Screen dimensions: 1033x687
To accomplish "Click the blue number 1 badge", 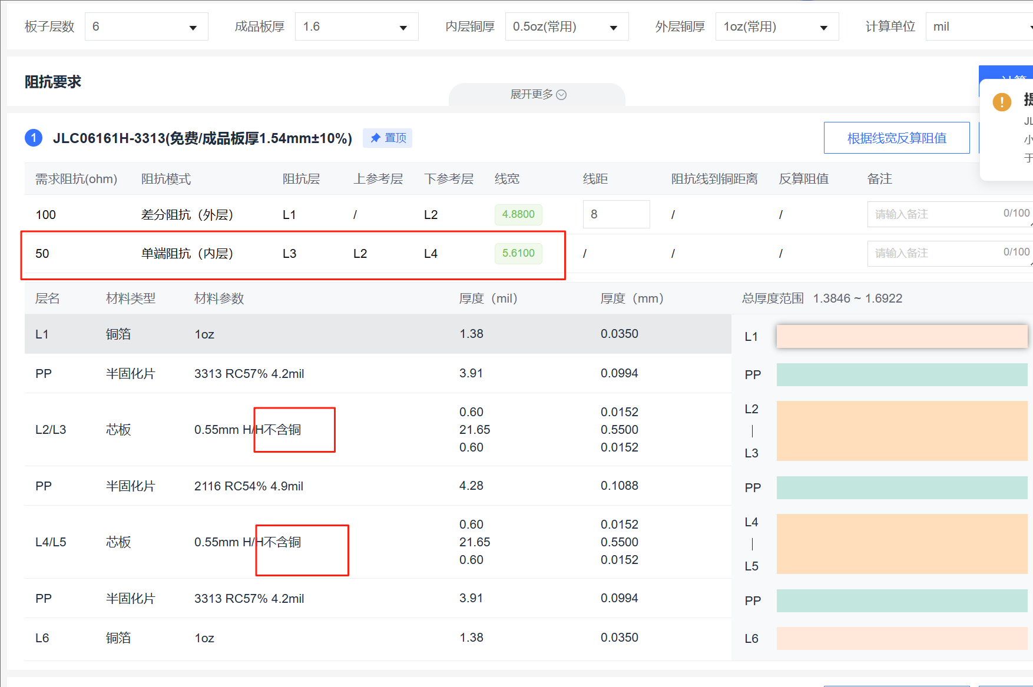I will pyautogui.click(x=34, y=138).
